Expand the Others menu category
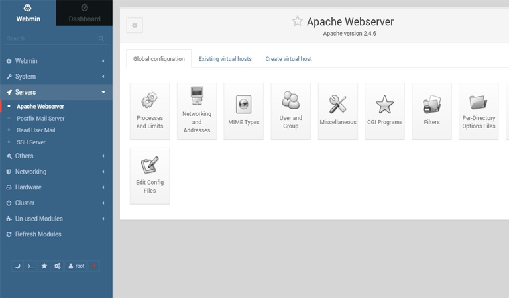 tap(56, 156)
